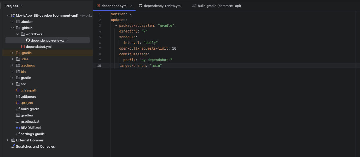
Task: Expand the src folder
Action: pos(12,84)
